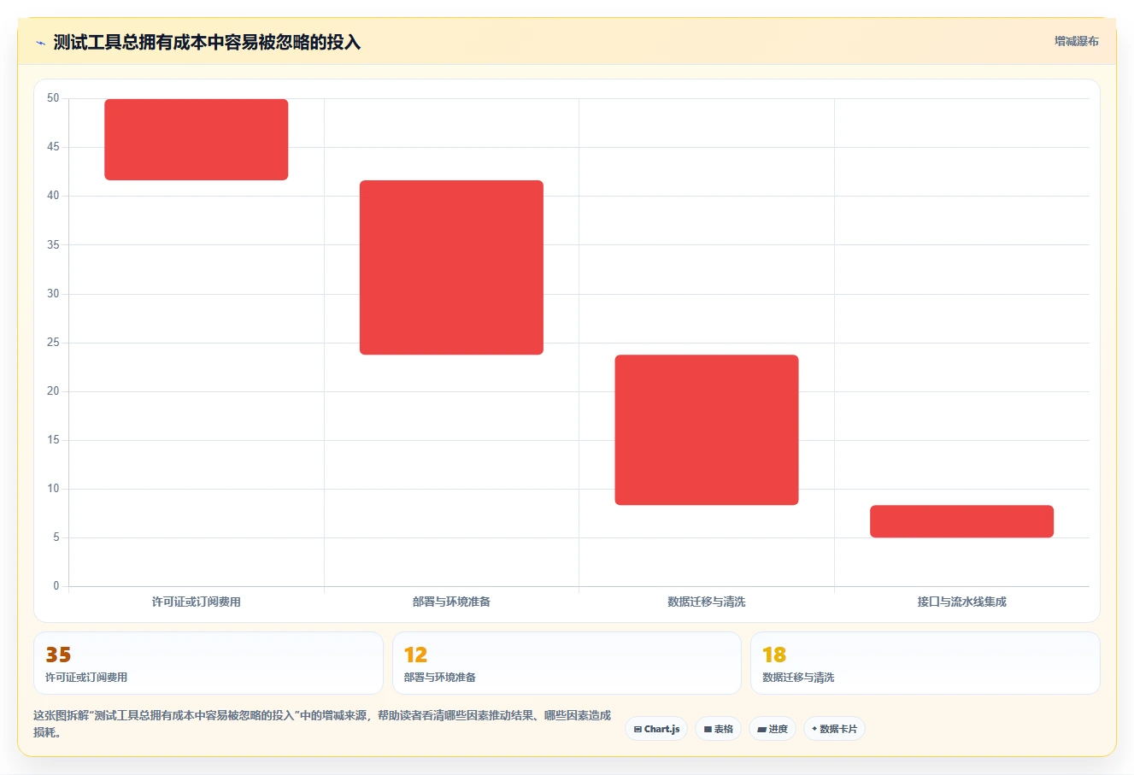Viewport: 1134px width, 775px height.
Task: Click the red bar for 许可证或订阅费用
Action: 197,139
